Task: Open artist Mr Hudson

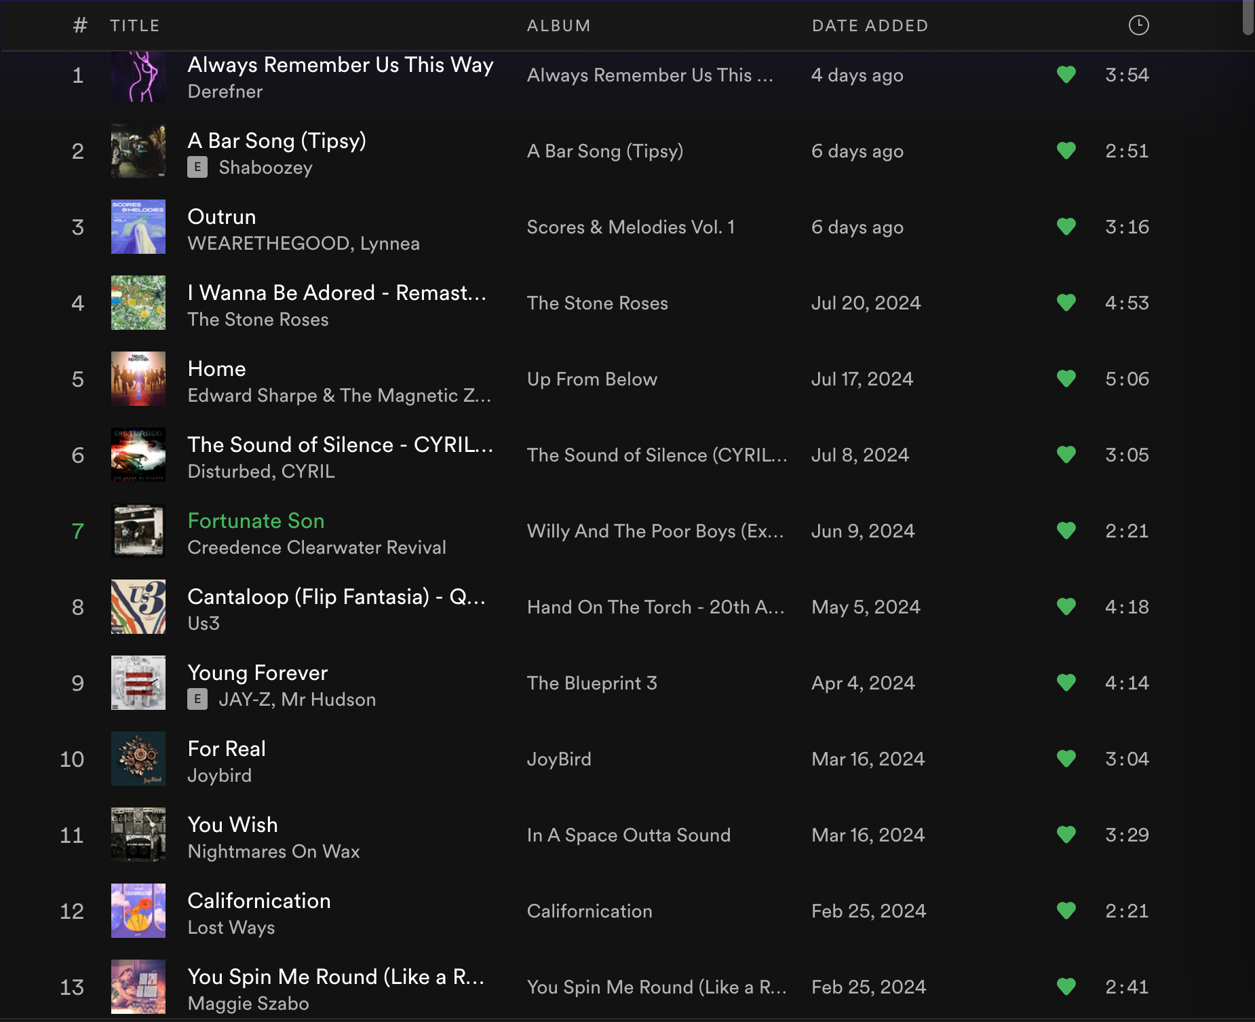Action: coord(328,700)
